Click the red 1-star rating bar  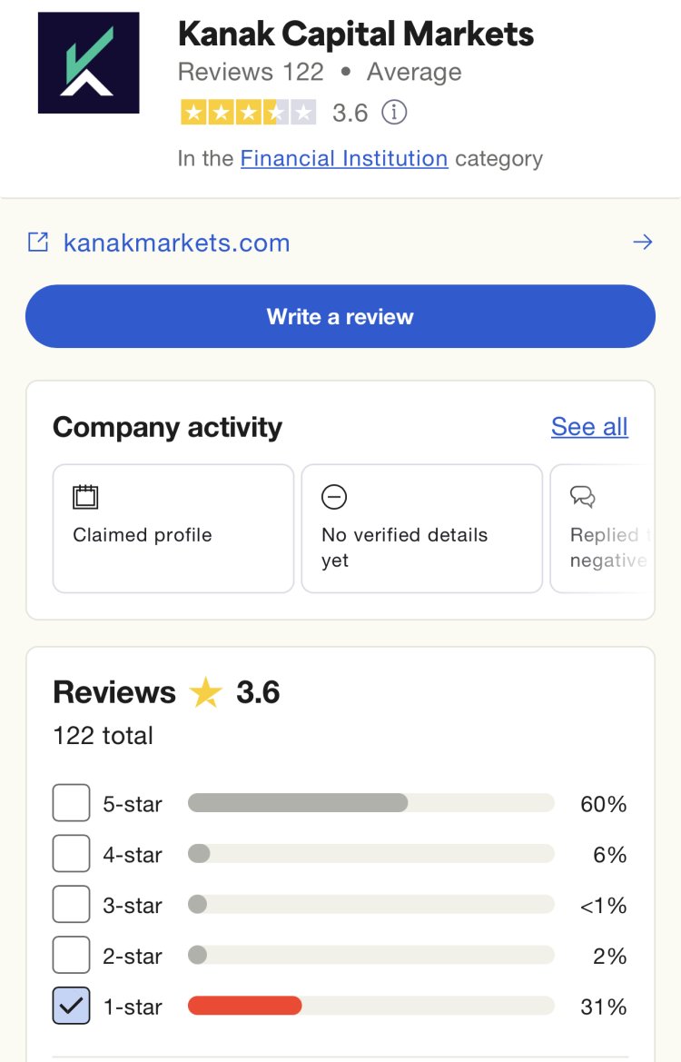(x=243, y=1006)
